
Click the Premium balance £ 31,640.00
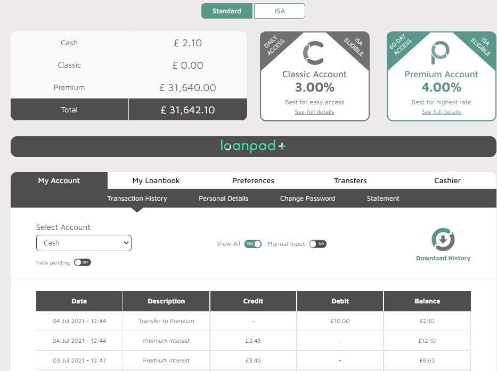(188, 87)
